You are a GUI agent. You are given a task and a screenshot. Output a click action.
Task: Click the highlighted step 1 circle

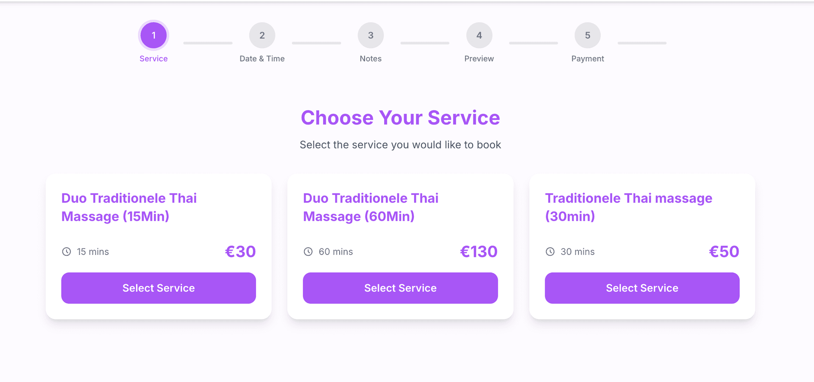pyautogui.click(x=153, y=35)
